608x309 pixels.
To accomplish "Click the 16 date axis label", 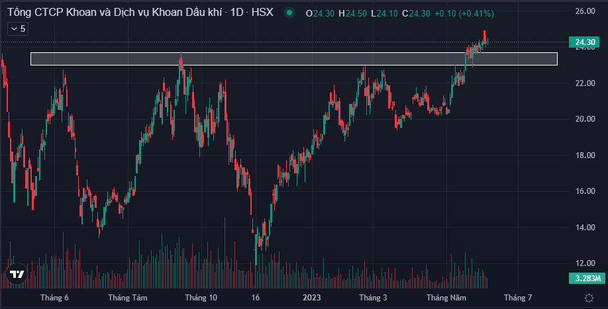I will coord(255,298).
